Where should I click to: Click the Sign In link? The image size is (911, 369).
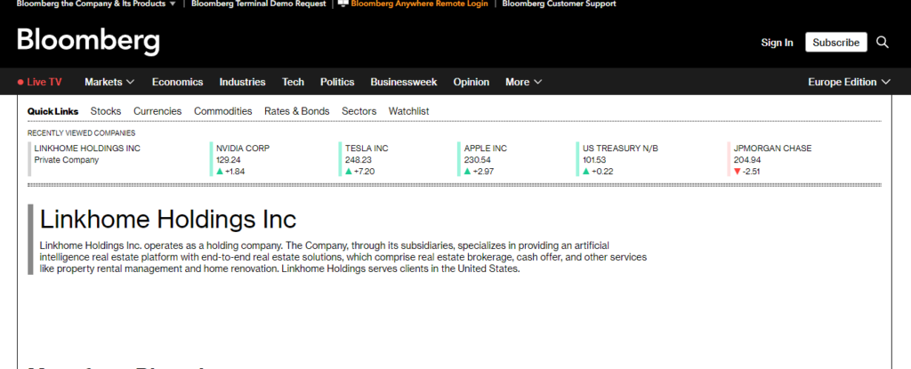[777, 42]
